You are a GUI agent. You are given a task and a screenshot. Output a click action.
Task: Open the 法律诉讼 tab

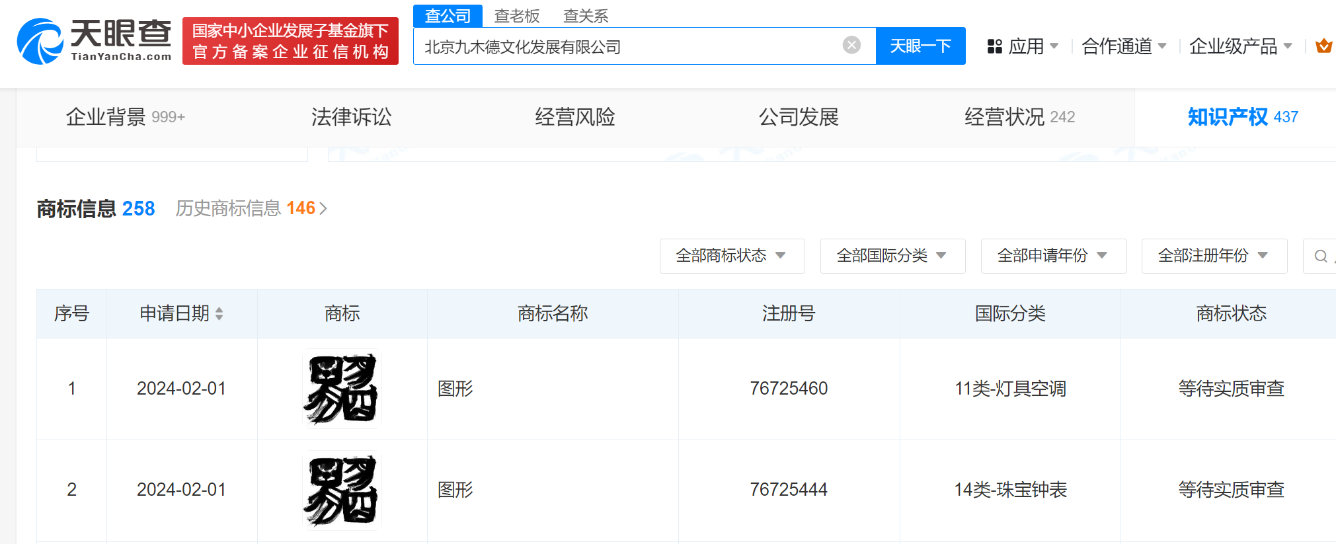tap(351, 117)
